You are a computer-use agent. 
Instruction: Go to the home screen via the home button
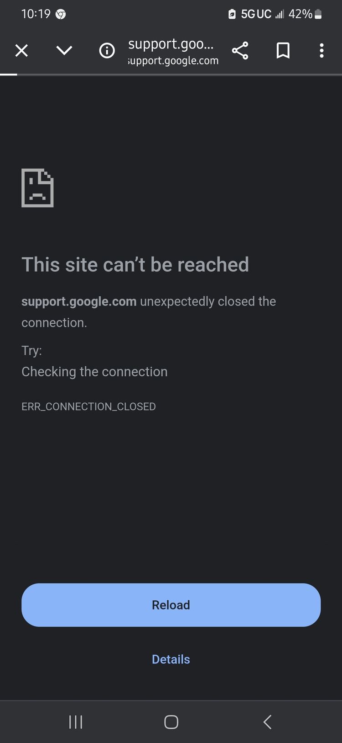(x=171, y=722)
